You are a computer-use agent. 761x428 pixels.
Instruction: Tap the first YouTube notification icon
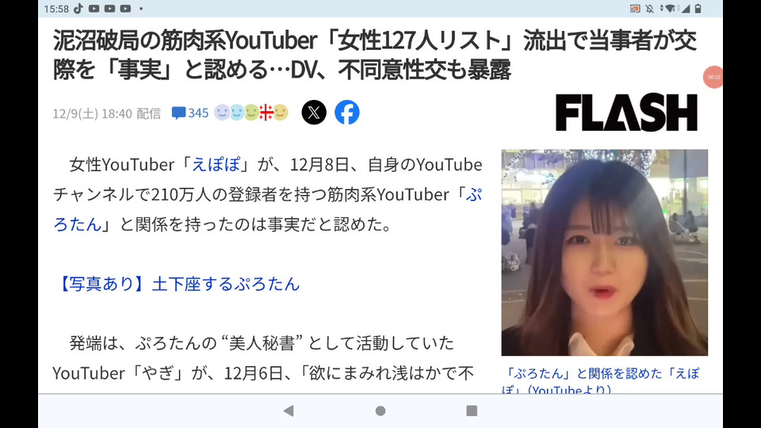(94, 8)
